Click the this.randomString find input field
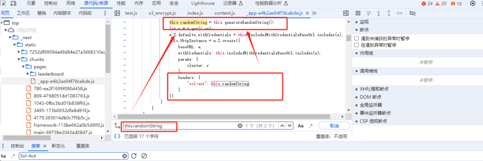Screen dimensions: 483x161 click(180, 126)
